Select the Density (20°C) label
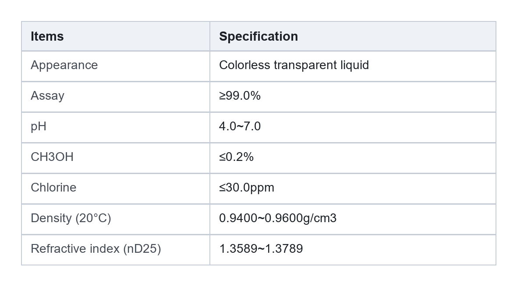The image size is (517, 286). click(71, 218)
